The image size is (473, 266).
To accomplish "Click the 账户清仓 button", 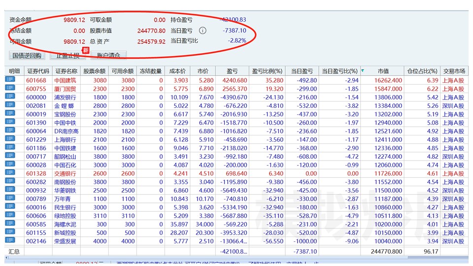I will click(108, 56).
